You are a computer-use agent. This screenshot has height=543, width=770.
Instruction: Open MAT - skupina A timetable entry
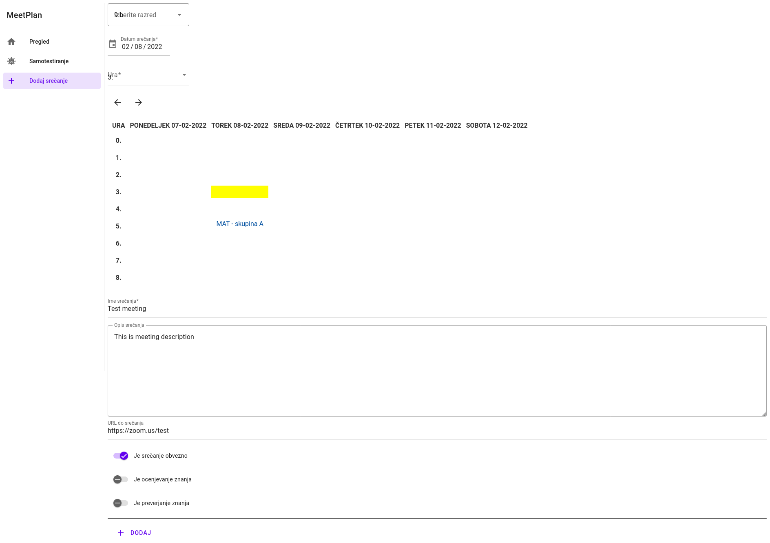click(240, 224)
